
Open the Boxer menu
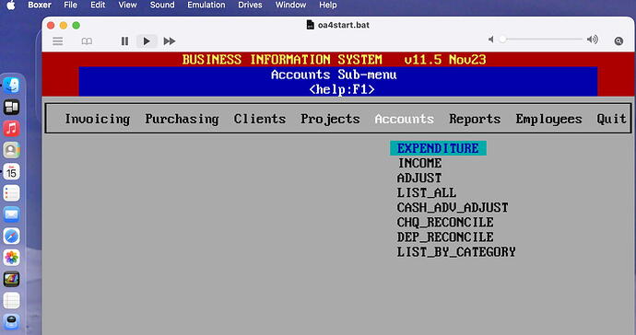pos(40,6)
